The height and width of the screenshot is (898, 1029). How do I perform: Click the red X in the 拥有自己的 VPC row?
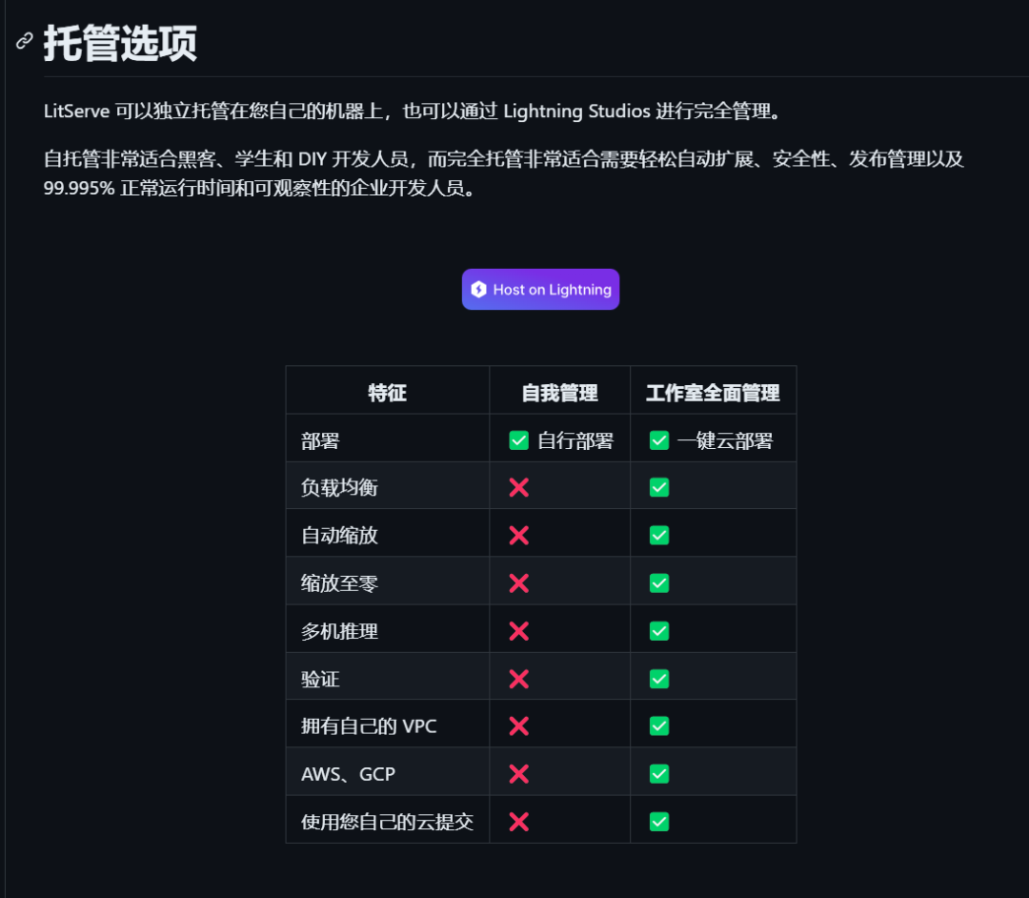click(x=518, y=726)
